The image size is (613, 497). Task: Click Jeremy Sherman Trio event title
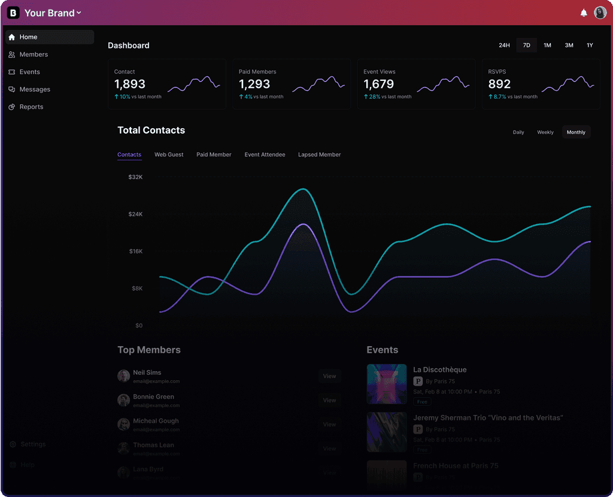pos(488,417)
